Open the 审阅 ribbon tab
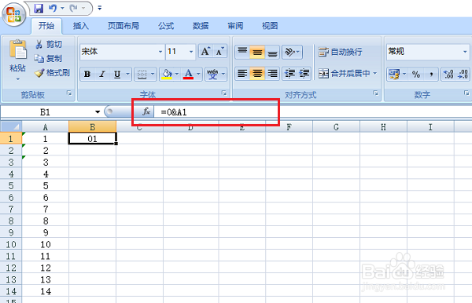Screen dimensions: 472x303 pos(235,26)
